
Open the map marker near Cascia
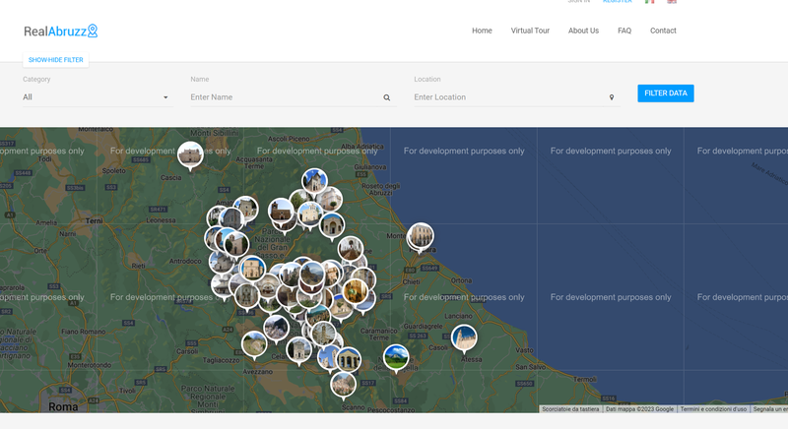coord(190,154)
